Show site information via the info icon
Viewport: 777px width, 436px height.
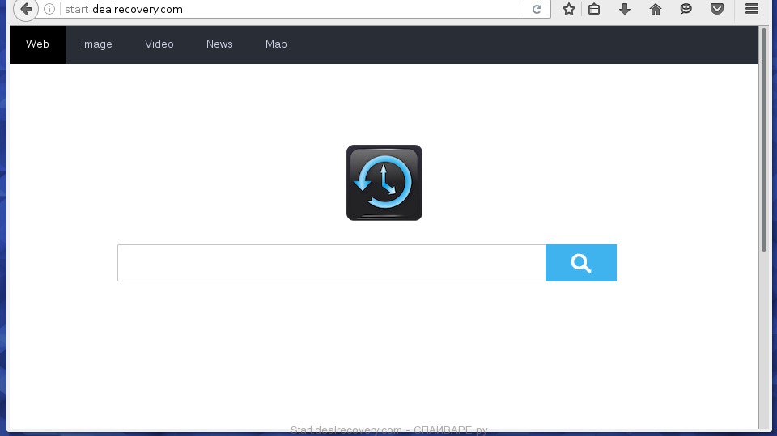(49, 10)
